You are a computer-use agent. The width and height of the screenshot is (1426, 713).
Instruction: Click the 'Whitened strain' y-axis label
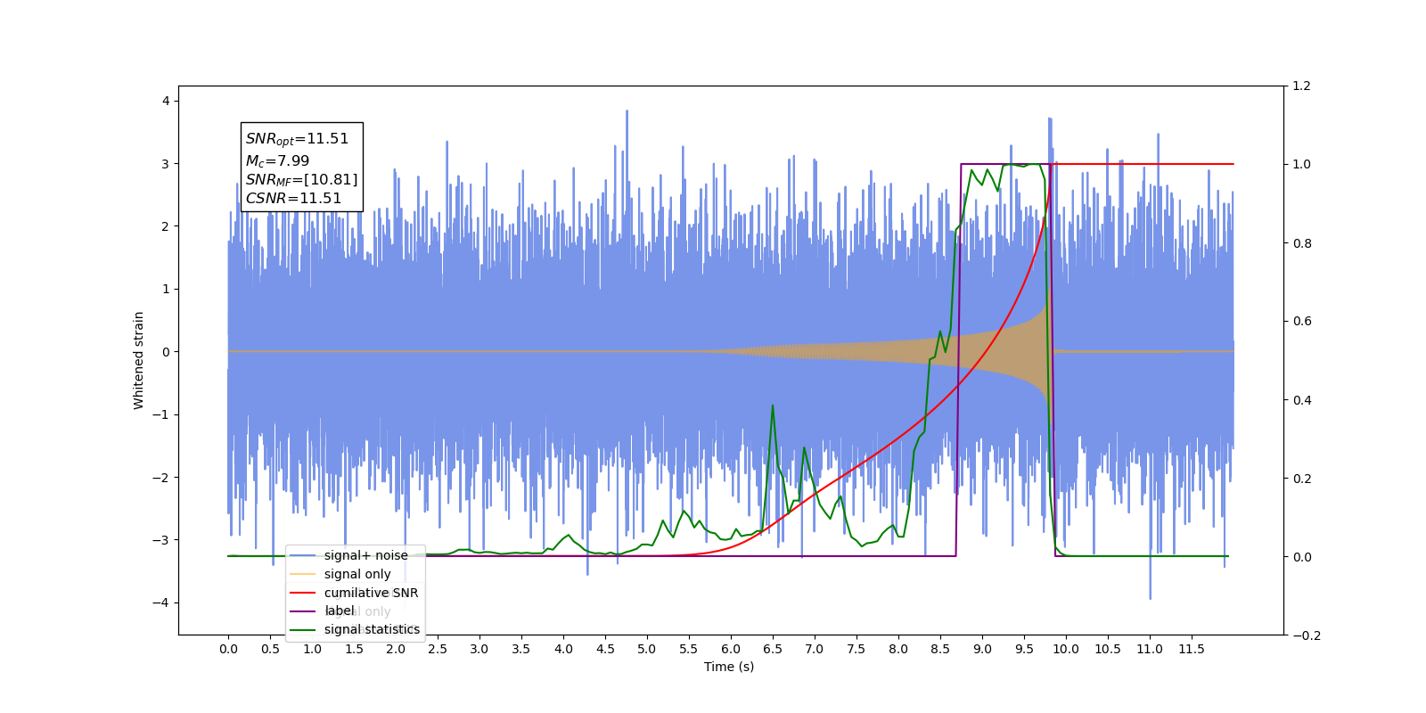139,360
